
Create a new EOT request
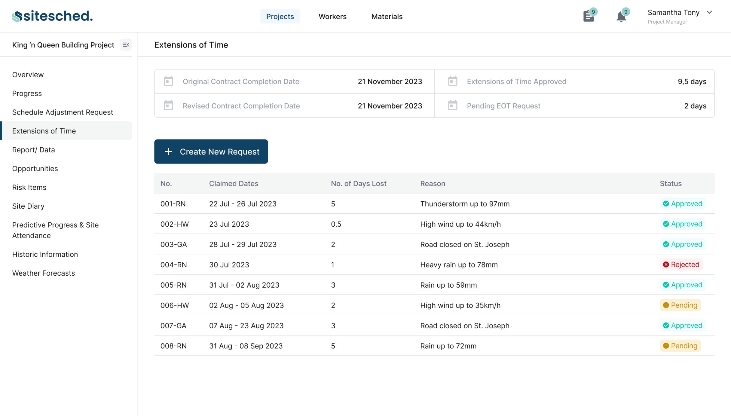(211, 151)
